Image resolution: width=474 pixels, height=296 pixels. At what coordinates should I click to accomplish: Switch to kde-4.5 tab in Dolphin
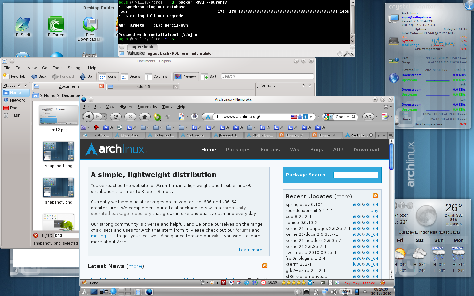pyautogui.click(x=143, y=87)
